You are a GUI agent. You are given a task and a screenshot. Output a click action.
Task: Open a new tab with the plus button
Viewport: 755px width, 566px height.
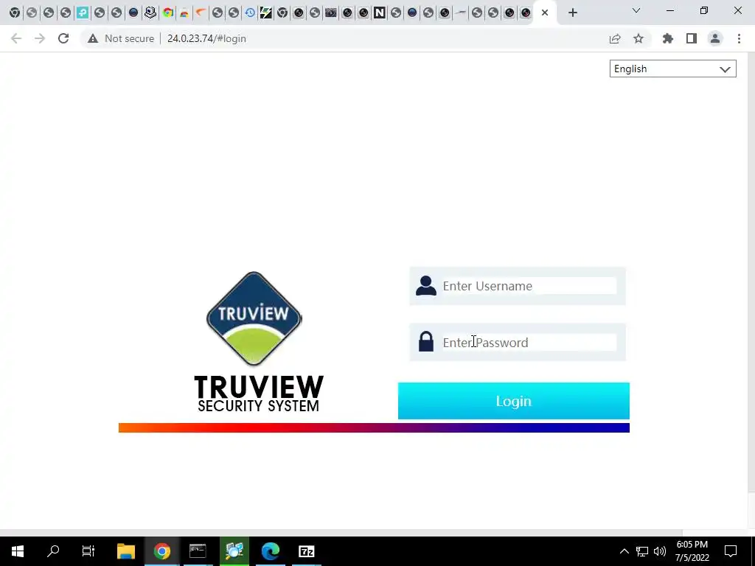point(572,13)
